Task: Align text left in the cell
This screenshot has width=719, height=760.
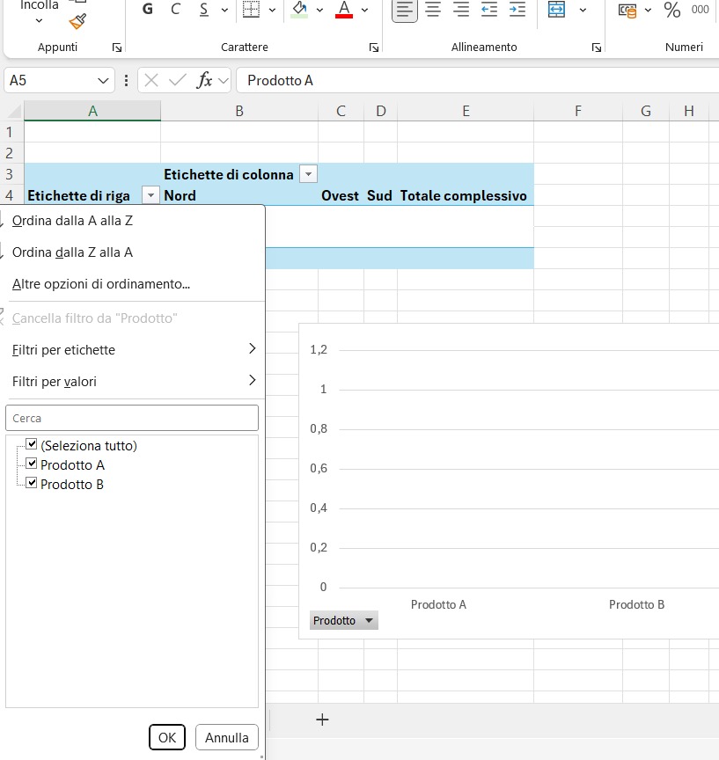Action: (405, 10)
